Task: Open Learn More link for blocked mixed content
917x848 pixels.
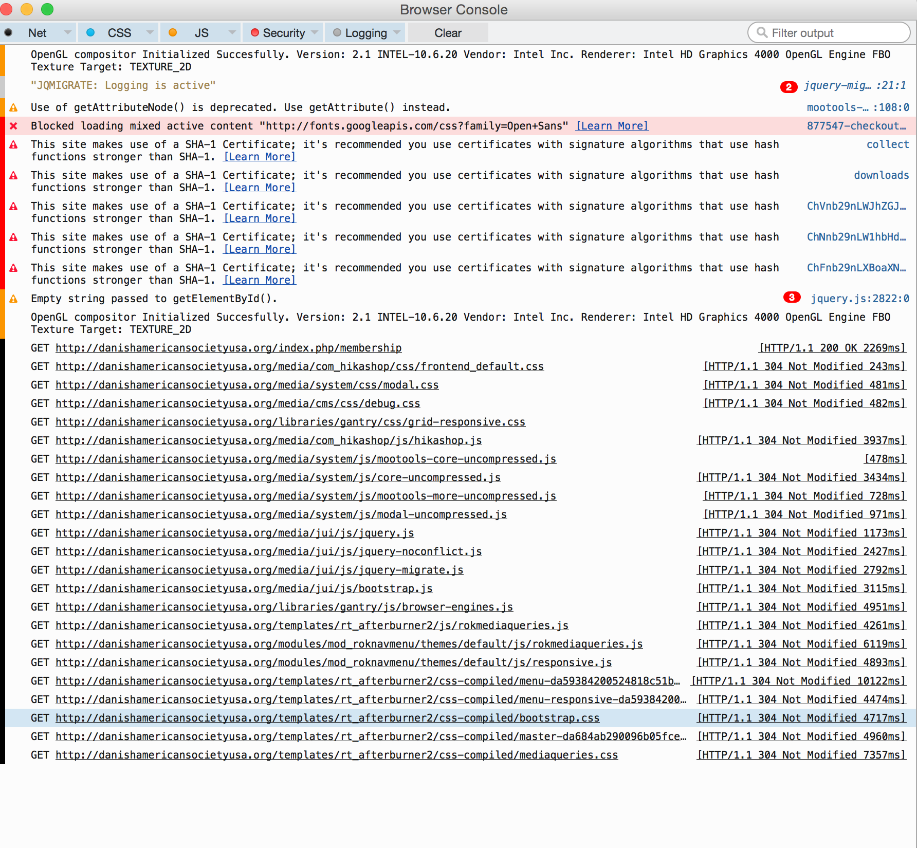Action: (612, 126)
